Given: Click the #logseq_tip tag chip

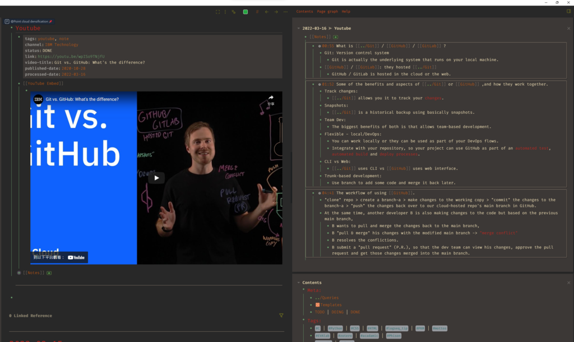Looking at the screenshot, I should point(396,329).
